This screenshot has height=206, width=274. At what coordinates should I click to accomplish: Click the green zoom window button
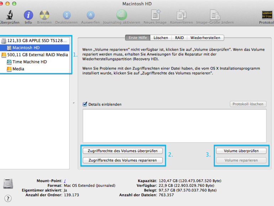click(x=14, y=4)
